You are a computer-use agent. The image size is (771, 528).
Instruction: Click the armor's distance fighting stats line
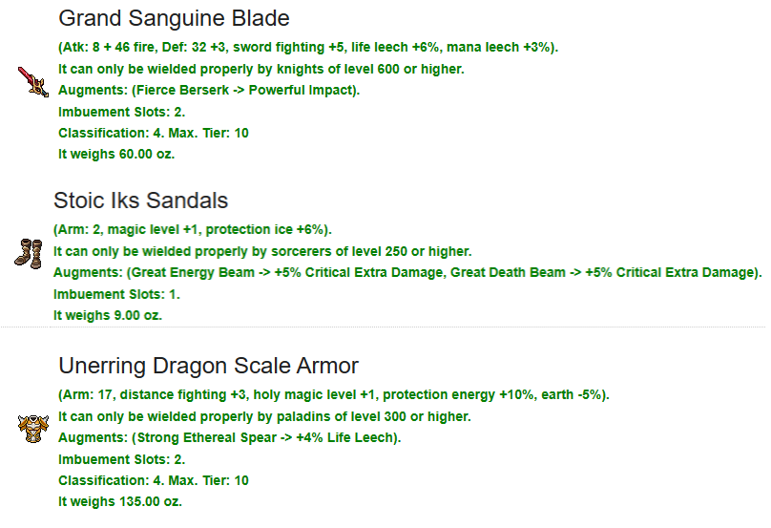pos(334,395)
